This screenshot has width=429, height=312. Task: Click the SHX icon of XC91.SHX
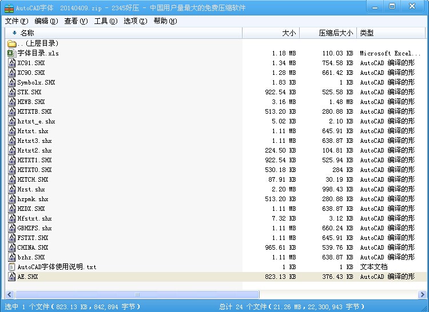[12, 63]
